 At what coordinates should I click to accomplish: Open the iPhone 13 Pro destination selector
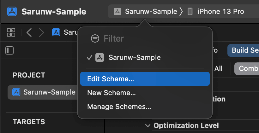click(220, 12)
